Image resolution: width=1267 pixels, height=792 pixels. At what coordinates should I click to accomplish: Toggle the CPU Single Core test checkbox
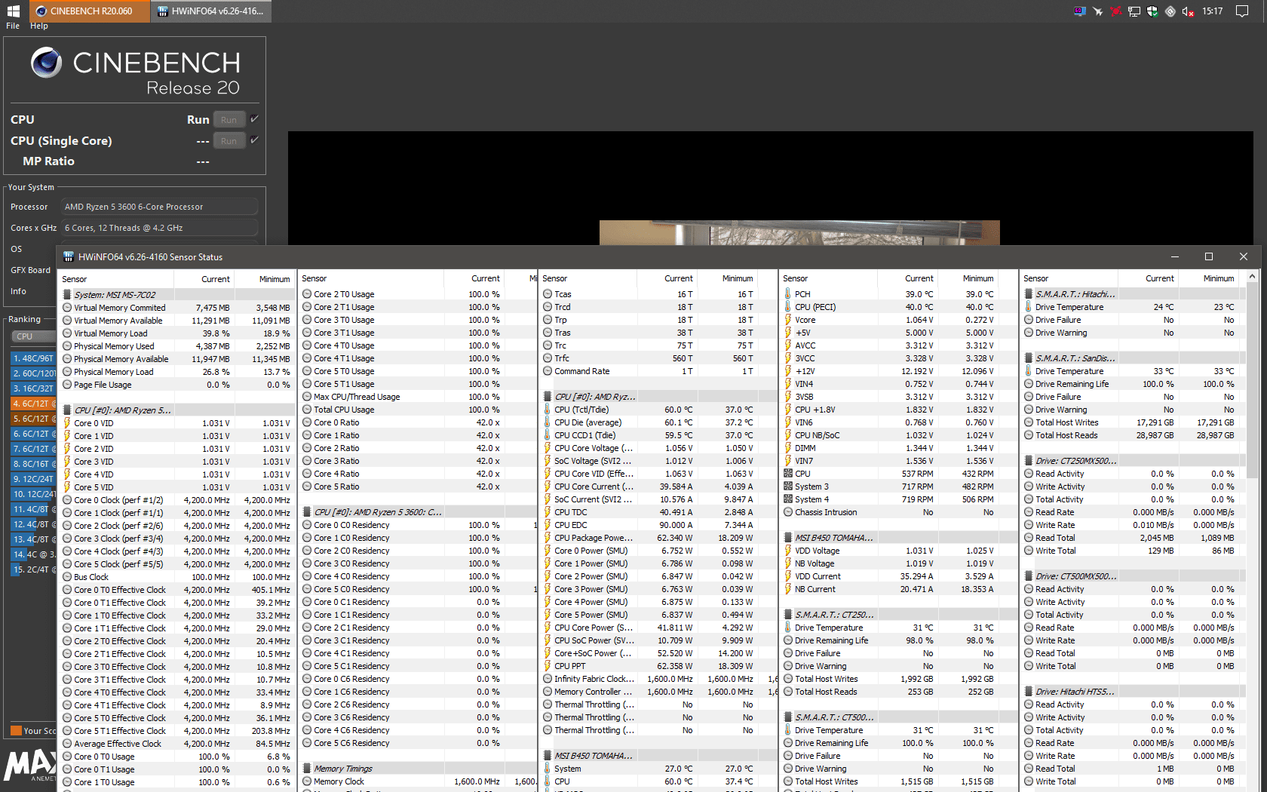[x=255, y=140]
